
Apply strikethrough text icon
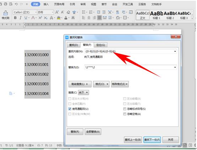click(33, 18)
